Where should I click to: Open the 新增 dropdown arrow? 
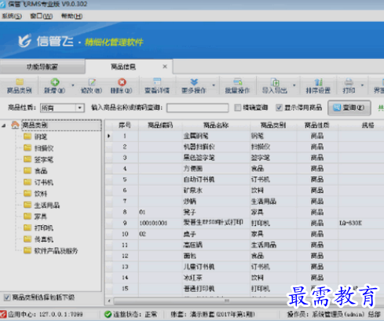coord(73,86)
